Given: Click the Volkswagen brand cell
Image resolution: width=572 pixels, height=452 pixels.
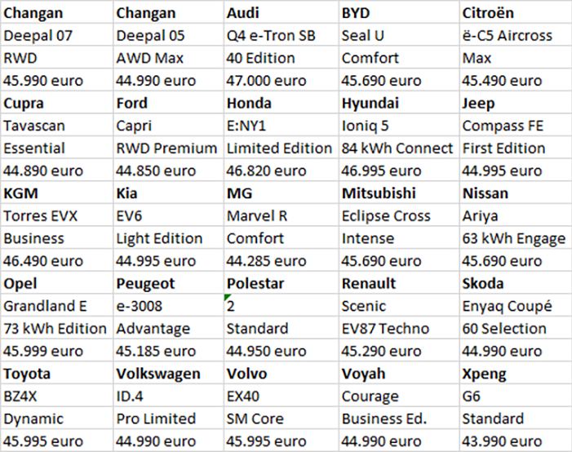Looking at the screenshot, I should pos(168,374).
